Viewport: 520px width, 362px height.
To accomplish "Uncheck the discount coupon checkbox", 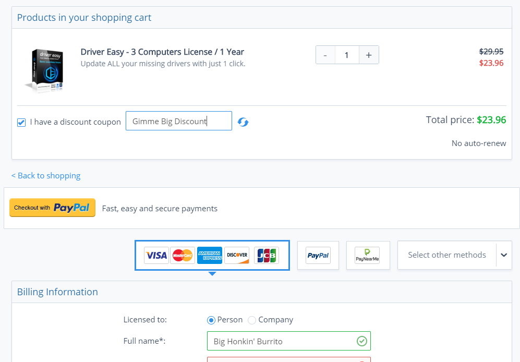I will pos(21,123).
